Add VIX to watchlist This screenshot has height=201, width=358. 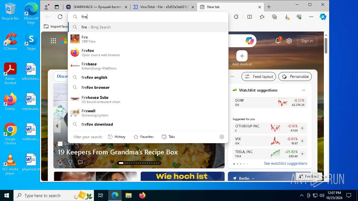(302, 141)
